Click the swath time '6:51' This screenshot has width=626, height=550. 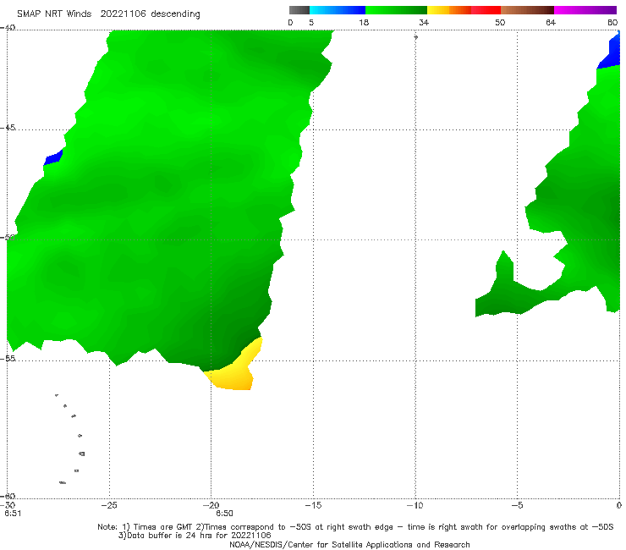pyautogui.click(x=13, y=514)
